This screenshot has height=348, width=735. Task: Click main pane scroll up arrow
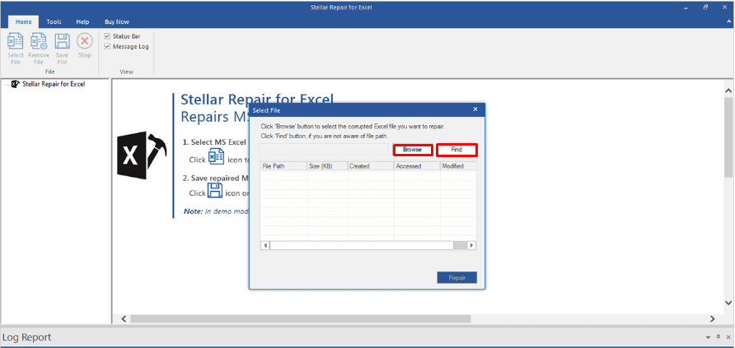click(x=728, y=90)
